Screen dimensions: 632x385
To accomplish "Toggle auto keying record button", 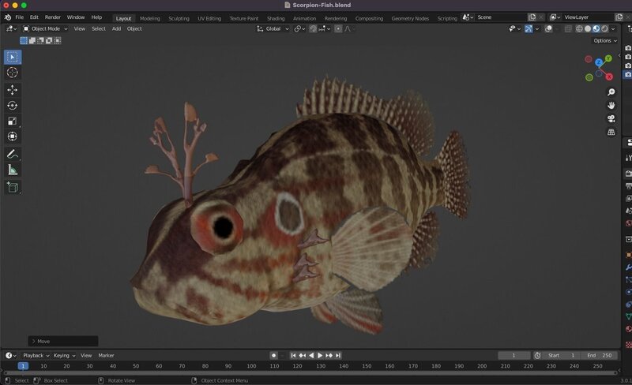I will click(x=273, y=356).
